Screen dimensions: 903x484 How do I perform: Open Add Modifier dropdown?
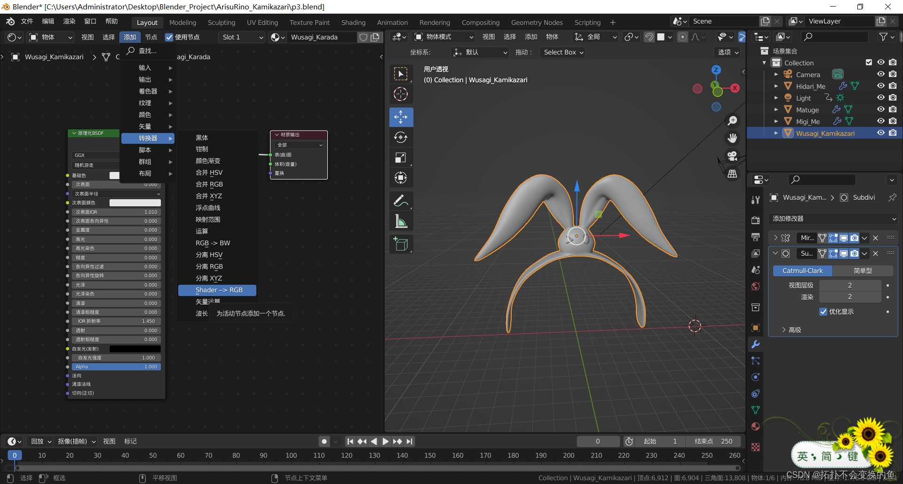pyautogui.click(x=833, y=219)
